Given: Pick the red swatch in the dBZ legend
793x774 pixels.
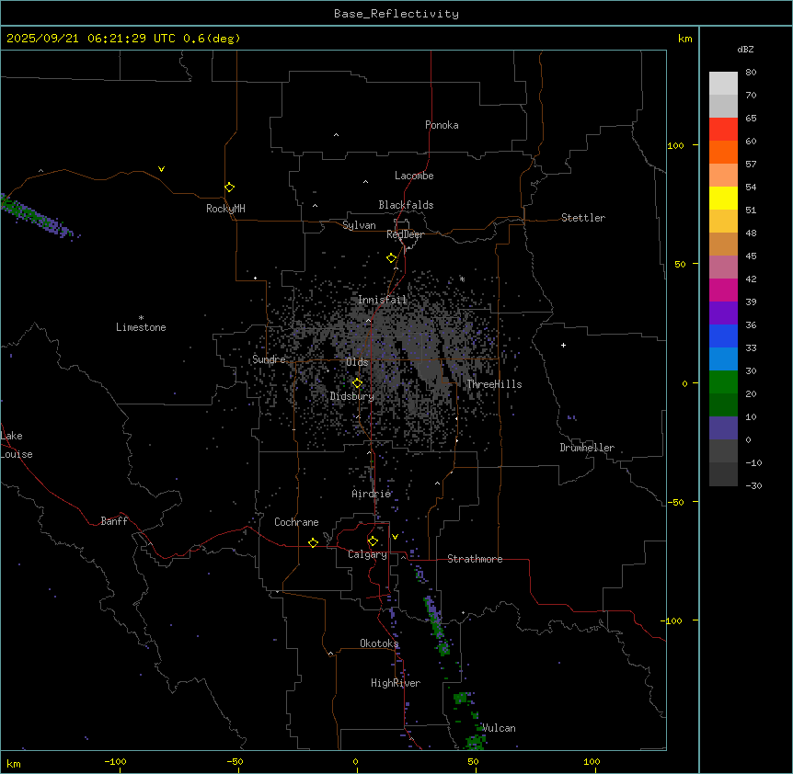Looking at the screenshot, I should click(x=723, y=129).
